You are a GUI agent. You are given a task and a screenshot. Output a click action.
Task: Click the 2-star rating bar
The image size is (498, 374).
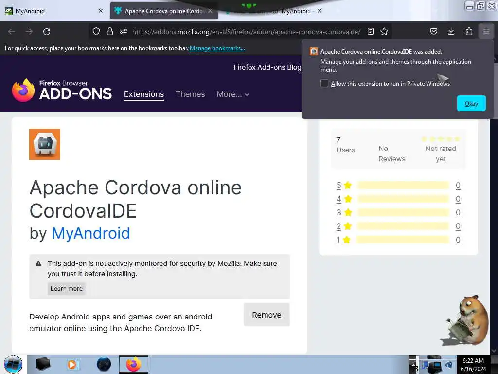(x=403, y=226)
